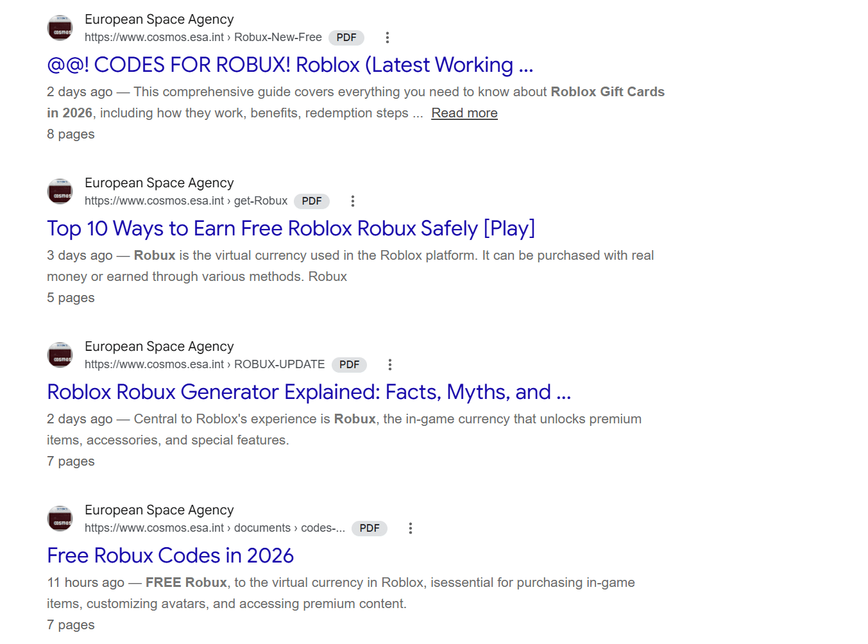
Task: Open three-dot menu for documents codes result
Action: [x=410, y=529]
